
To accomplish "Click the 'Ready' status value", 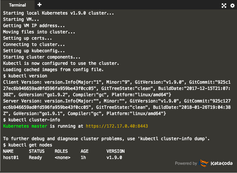I will click(35, 158).
